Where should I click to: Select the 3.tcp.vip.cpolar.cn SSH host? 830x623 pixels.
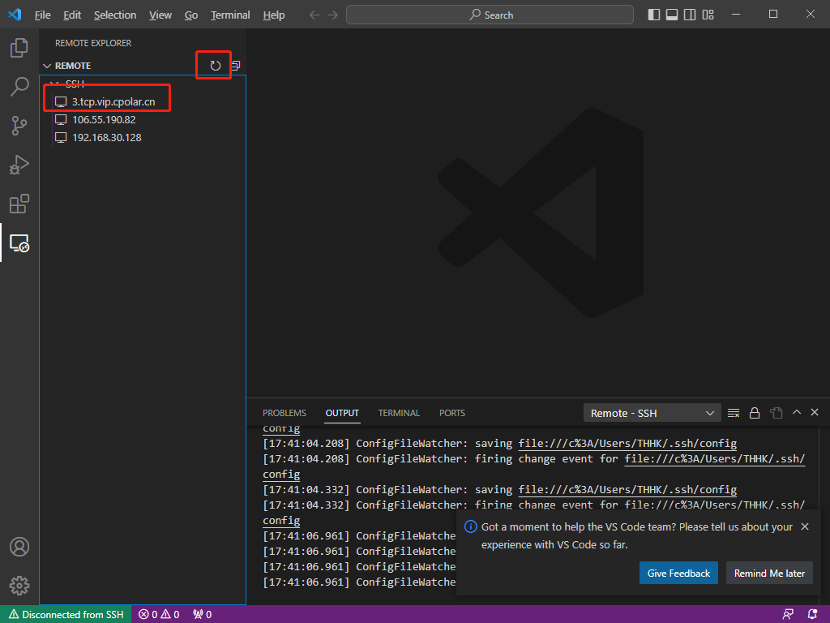pos(113,101)
